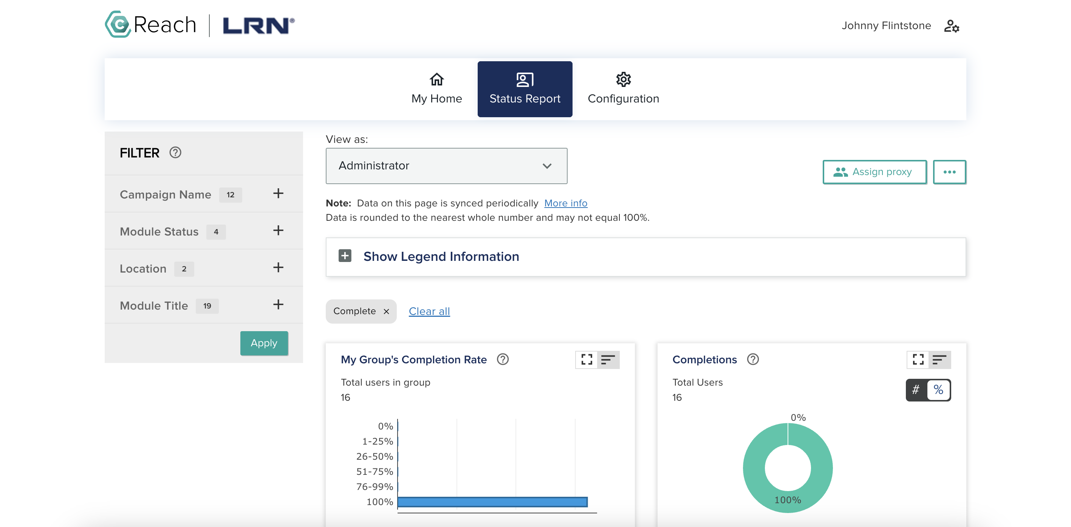Click the Filter help icon
1071x527 pixels.
click(175, 153)
